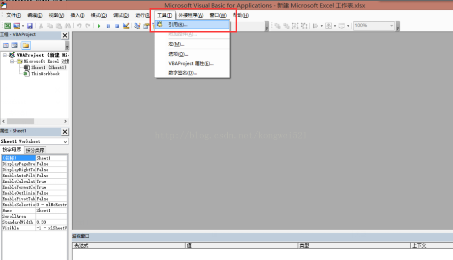453x260 pixels.
Task: Click Group controls toolbar icon
Action: [x=295, y=26]
